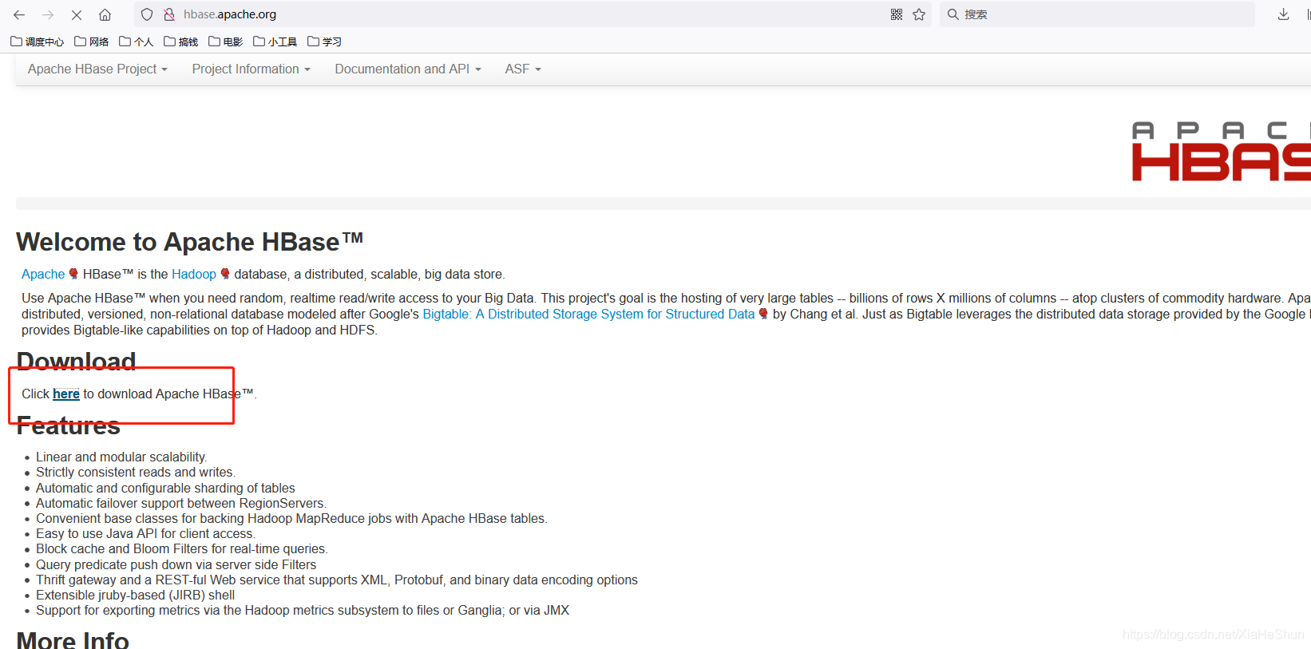Open the 电影 bookmark folder
Image resolution: width=1311 pixels, height=649 pixels.
pyautogui.click(x=225, y=42)
